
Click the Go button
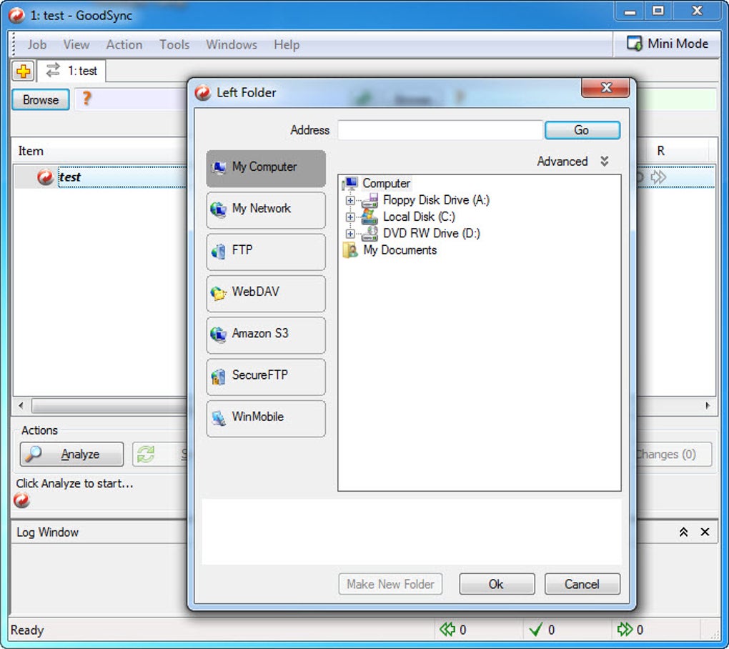click(x=582, y=130)
